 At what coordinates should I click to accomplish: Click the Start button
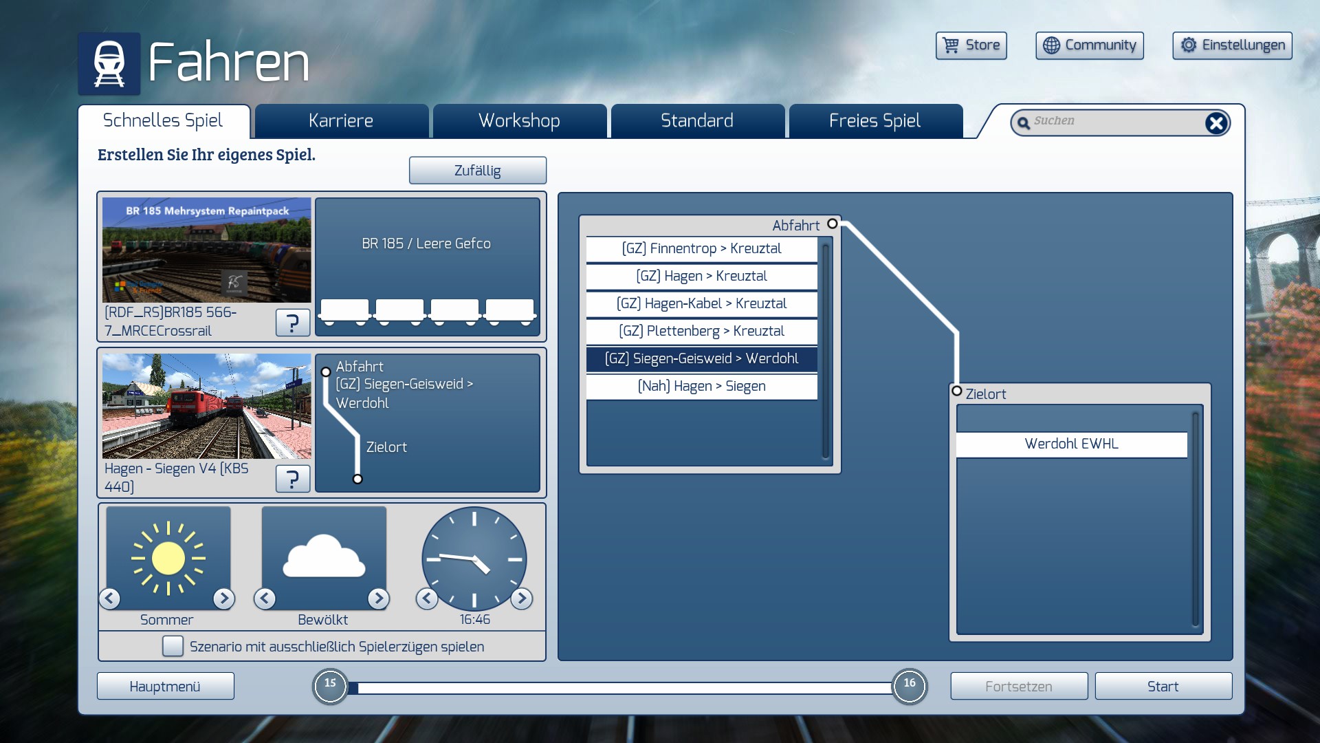[1163, 686]
